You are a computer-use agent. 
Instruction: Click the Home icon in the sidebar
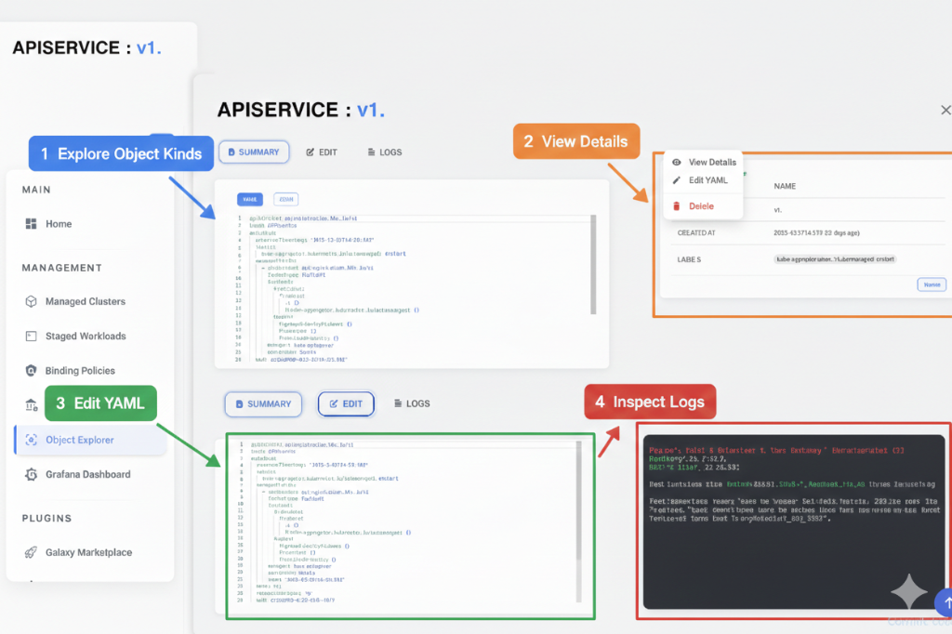32,223
